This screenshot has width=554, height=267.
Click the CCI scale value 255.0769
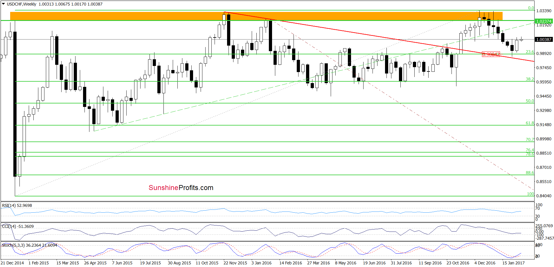tap(544, 226)
